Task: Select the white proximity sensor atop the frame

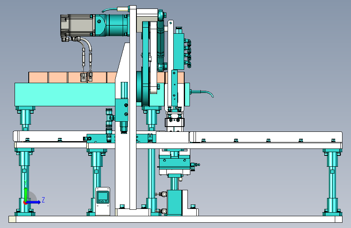Action: (123, 9)
